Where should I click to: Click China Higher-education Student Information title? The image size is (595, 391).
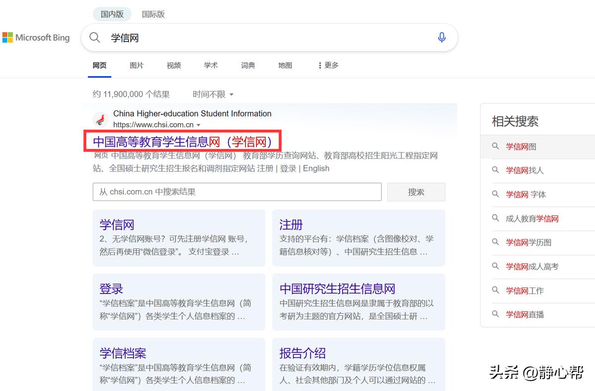click(192, 113)
